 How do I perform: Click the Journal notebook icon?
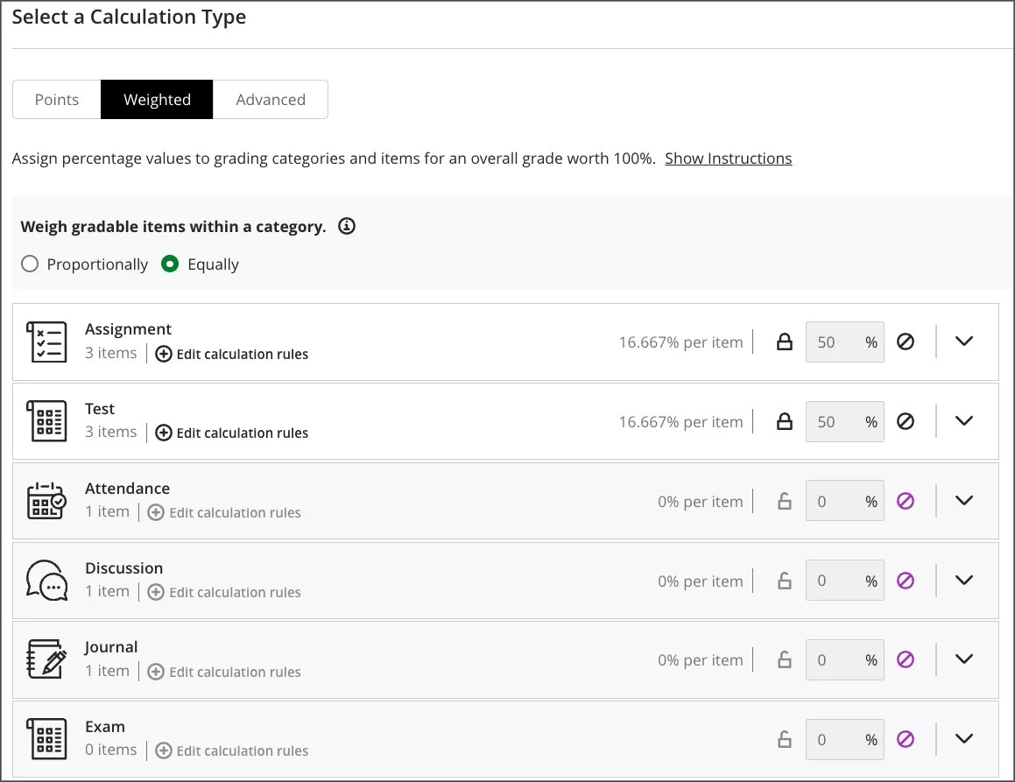[46, 659]
